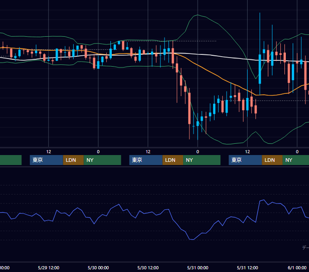The image size is (309, 272).
Task: Select the 東京 session bar on 5/29
Action: [46, 160]
